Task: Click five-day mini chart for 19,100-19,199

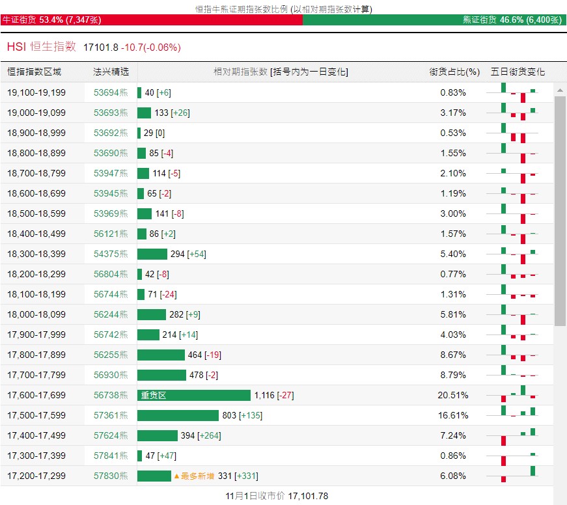Action: click(x=518, y=92)
